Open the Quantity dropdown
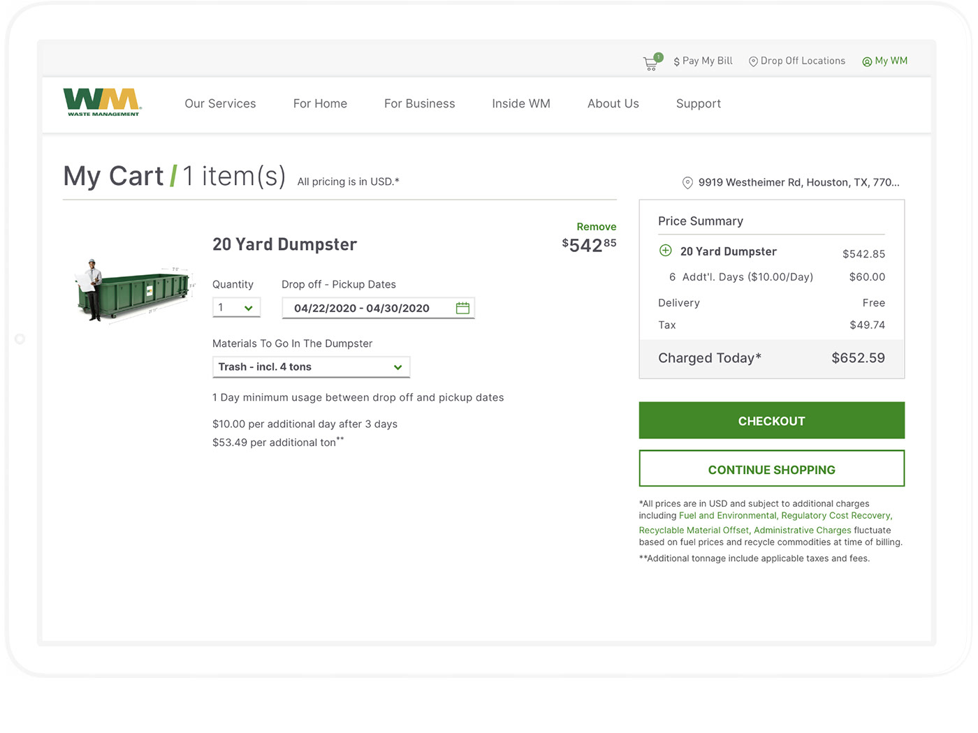The image size is (978, 733). coord(236,308)
